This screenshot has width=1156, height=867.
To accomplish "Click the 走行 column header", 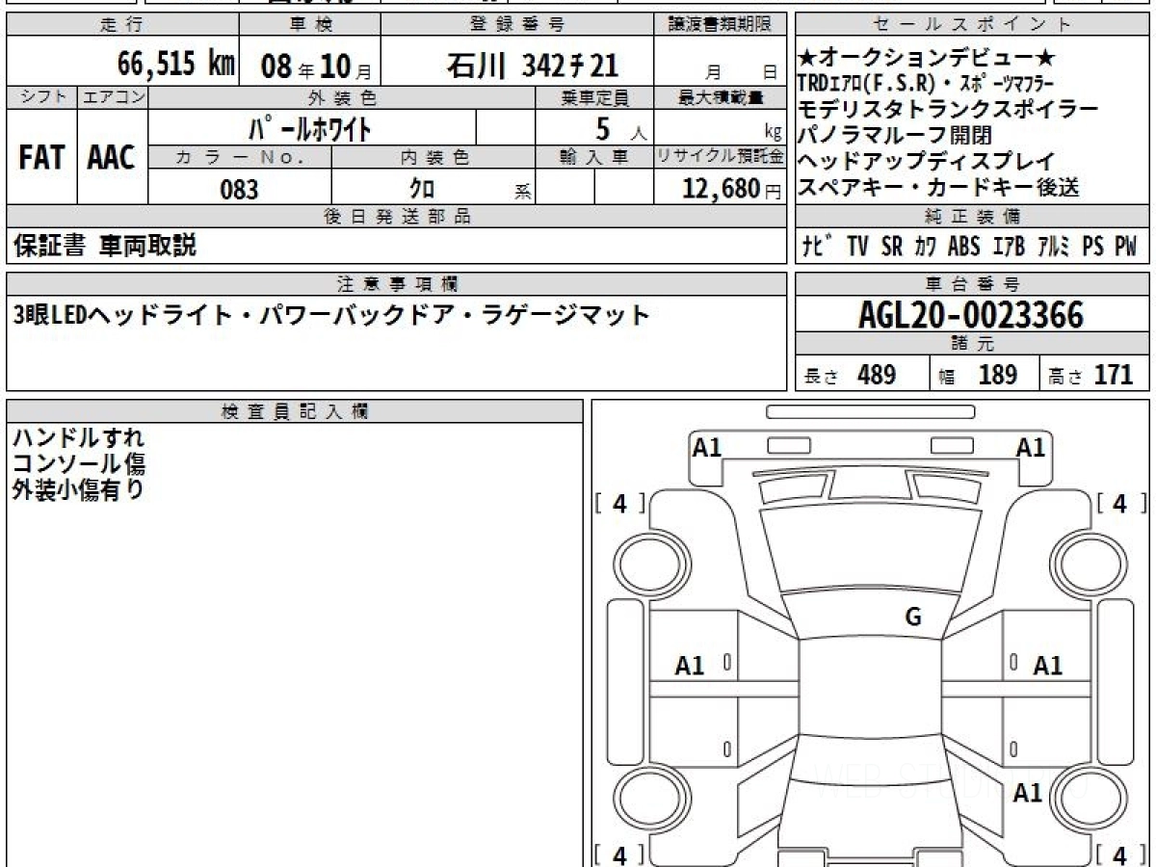I will [x=120, y=25].
